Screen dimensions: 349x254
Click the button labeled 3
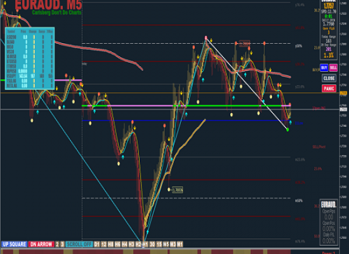pyautogui.click(x=62, y=244)
